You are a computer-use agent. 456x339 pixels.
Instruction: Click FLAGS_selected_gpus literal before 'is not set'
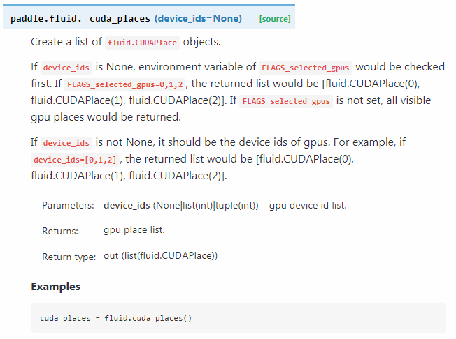click(285, 101)
